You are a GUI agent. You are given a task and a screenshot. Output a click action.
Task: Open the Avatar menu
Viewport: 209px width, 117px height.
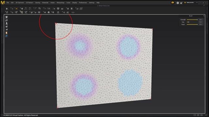click(x=53, y=3)
